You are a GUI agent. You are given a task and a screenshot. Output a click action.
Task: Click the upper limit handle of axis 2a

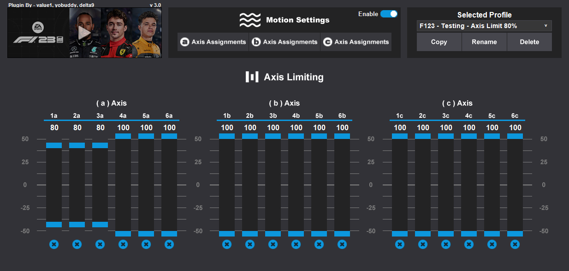click(77, 145)
